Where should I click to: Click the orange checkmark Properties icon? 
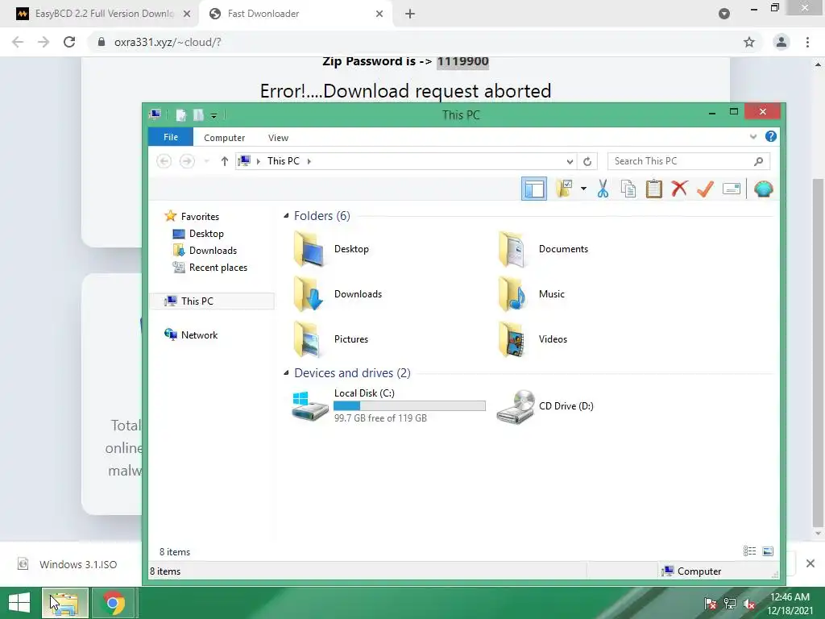coord(705,189)
